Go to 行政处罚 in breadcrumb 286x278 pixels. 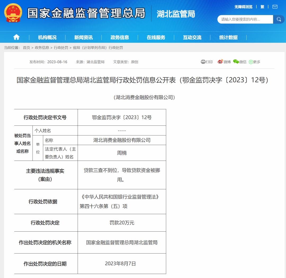61,48
